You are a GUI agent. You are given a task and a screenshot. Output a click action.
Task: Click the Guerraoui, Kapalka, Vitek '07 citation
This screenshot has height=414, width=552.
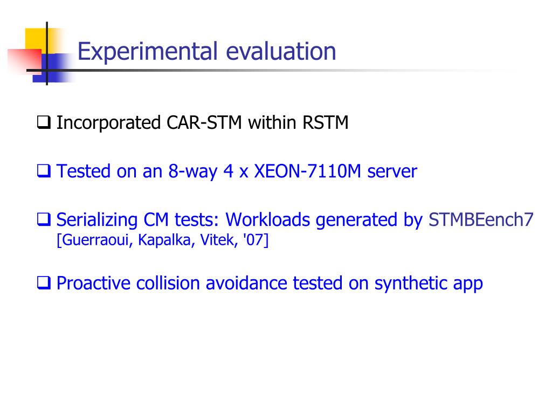tap(163, 240)
